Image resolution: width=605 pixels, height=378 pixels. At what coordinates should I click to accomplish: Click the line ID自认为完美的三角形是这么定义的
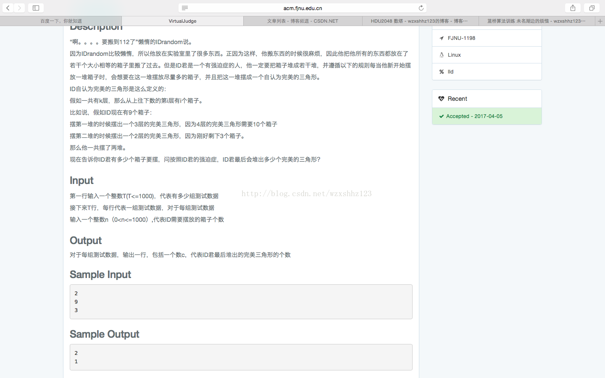[x=118, y=89]
